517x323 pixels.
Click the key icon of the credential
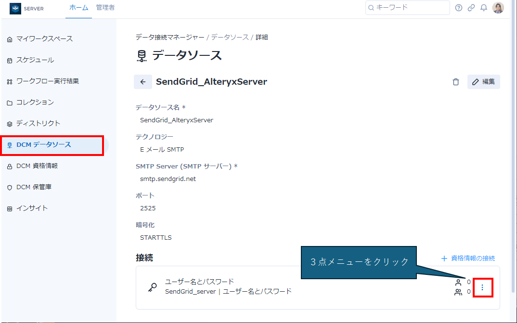click(x=152, y=287)
